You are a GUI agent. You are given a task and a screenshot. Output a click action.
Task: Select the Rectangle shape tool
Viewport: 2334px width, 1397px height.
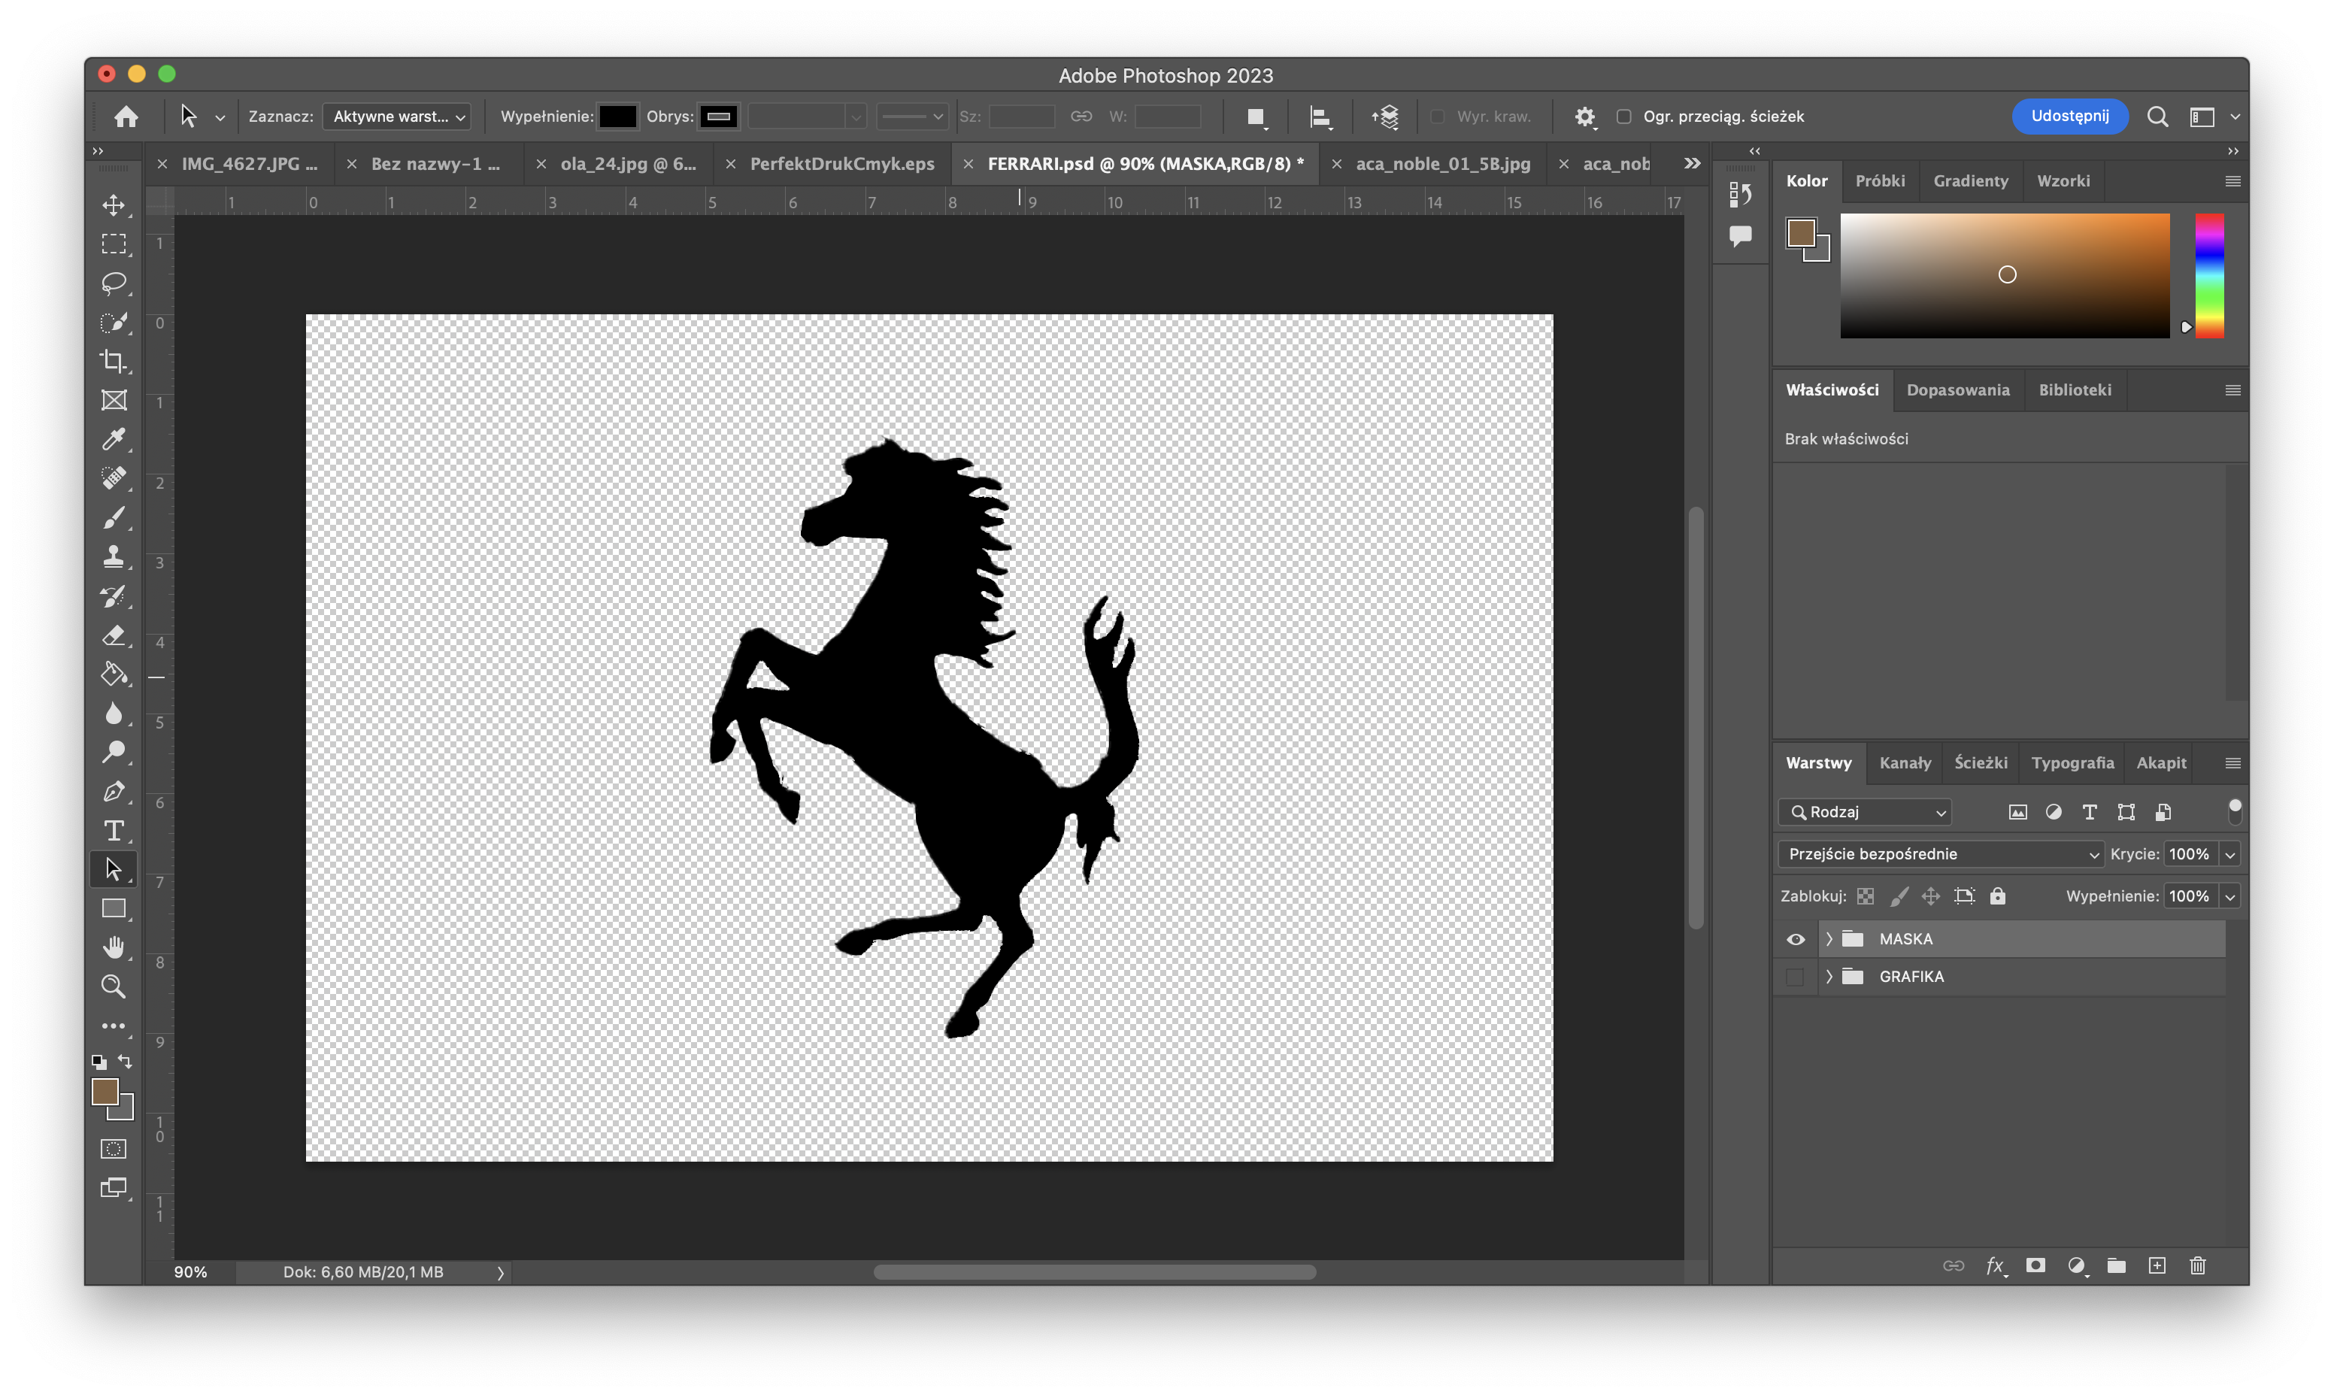114,908
